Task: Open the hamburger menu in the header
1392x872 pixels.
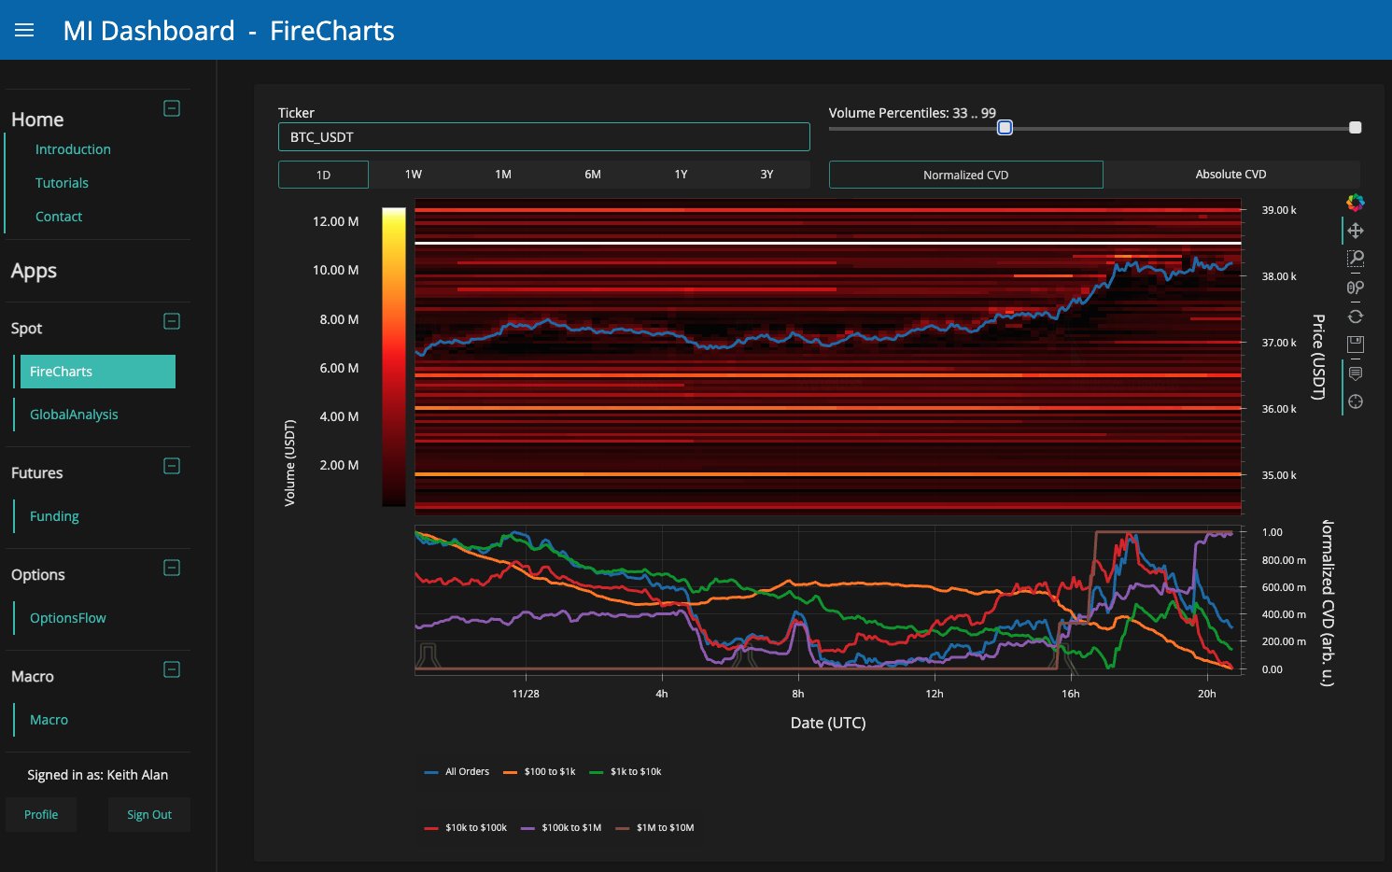Action: pyautogui.click(x=24, y=30)
